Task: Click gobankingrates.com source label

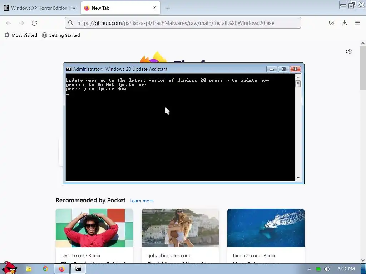Action: (168, 255)
